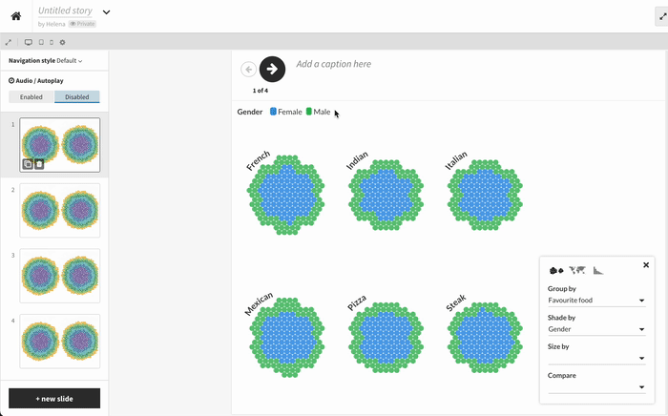Switch to mobile phone preview icon
668x416 pixels.
pyautogui.click(x=51, y=42)
